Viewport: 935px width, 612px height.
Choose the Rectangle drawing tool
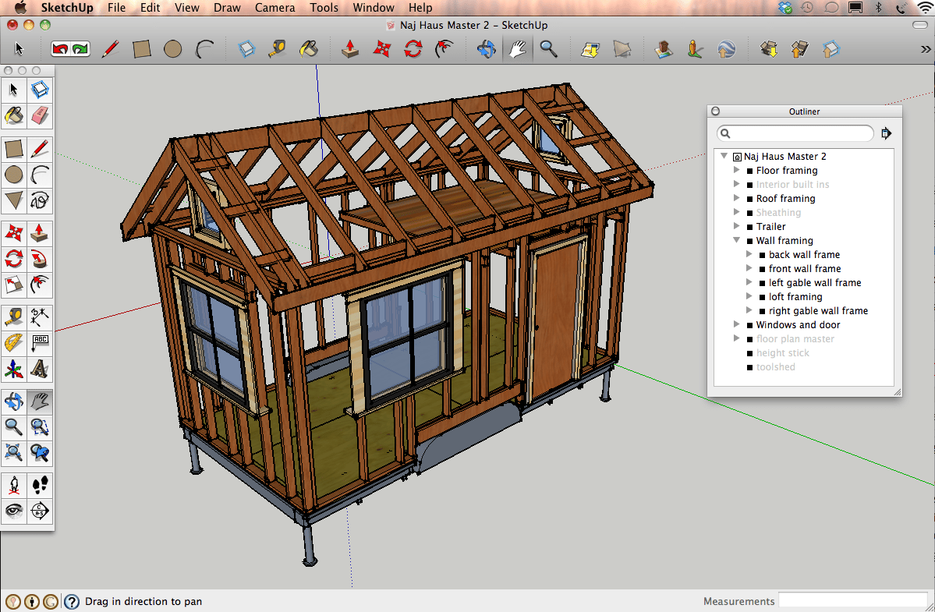[12, 148]
